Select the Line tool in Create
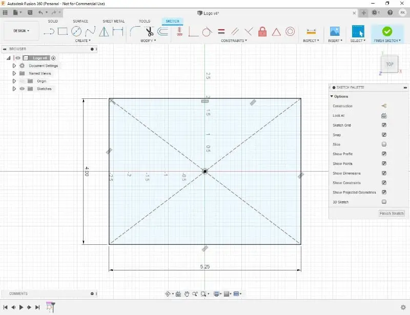 coord(49,32)
